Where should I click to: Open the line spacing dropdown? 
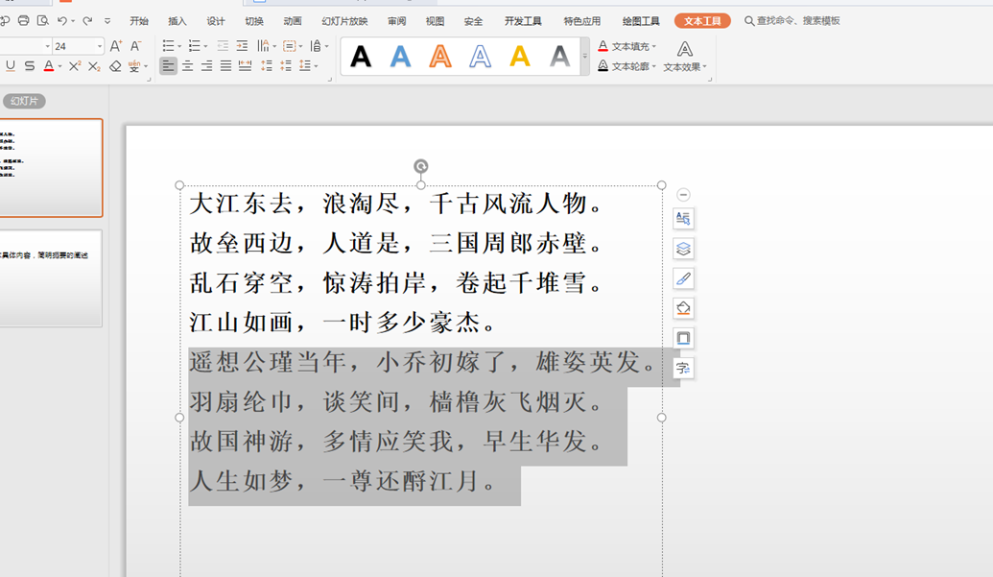pyautogui.click(x=308, y=66)
